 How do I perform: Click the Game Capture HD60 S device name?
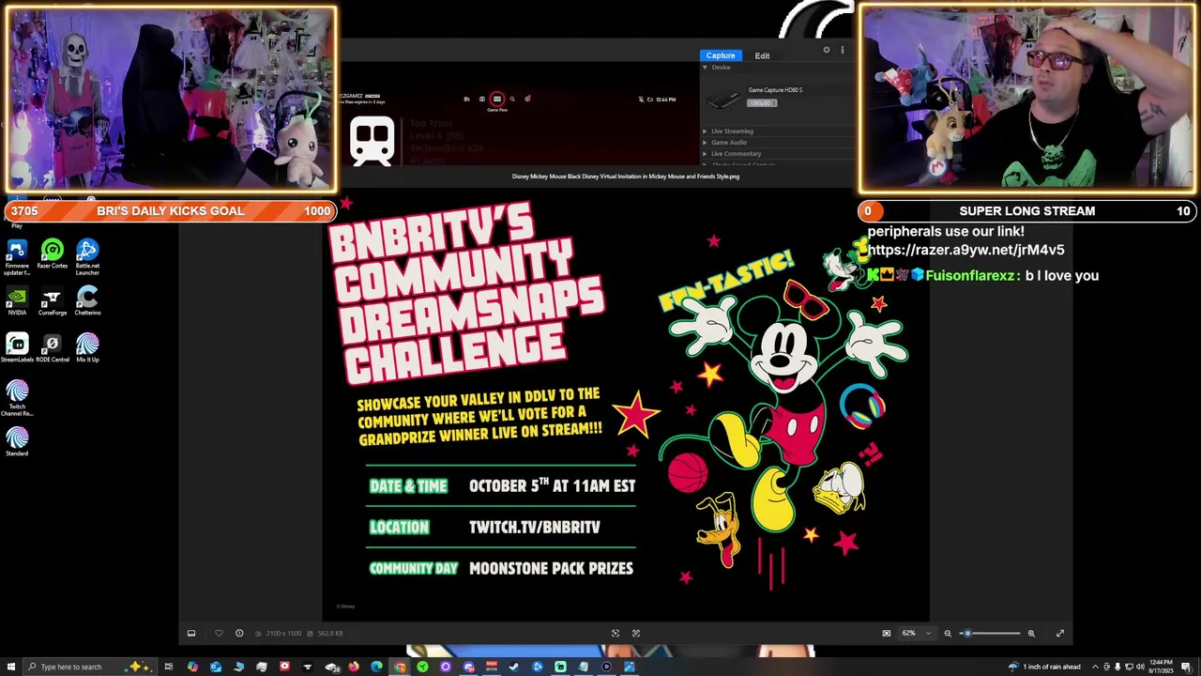point(775,90)
